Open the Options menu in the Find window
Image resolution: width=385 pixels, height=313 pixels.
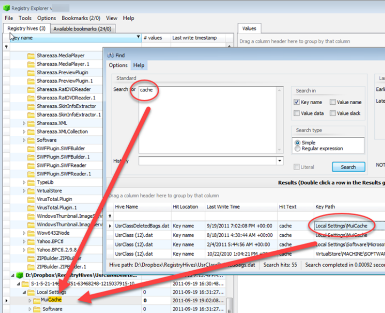point(118,65)
